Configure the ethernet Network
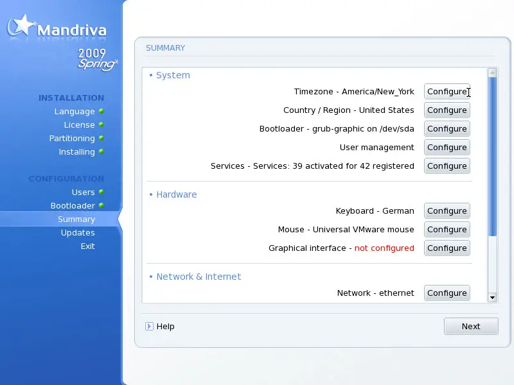This screenshot has width=514, height=385. pyautogui.click(x=447, y=293)
